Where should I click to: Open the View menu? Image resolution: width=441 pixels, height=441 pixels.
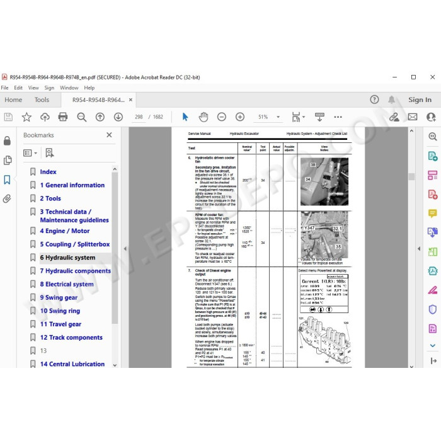pyautogui.click(x=33, y=88)
